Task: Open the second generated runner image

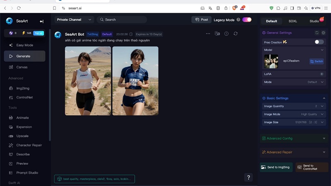Action: [135, 81]
